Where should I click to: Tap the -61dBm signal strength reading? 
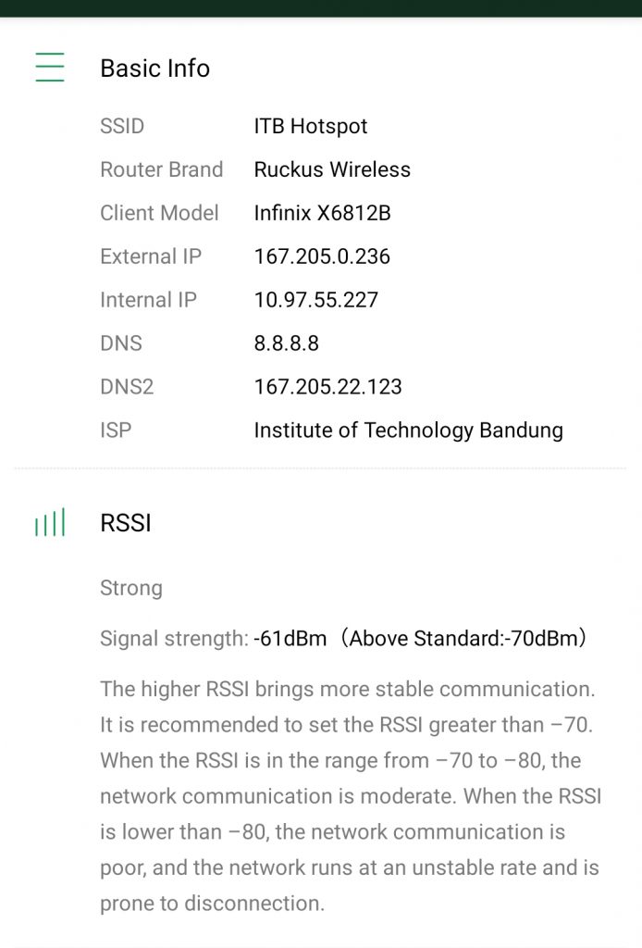click(x=290, y=639)
